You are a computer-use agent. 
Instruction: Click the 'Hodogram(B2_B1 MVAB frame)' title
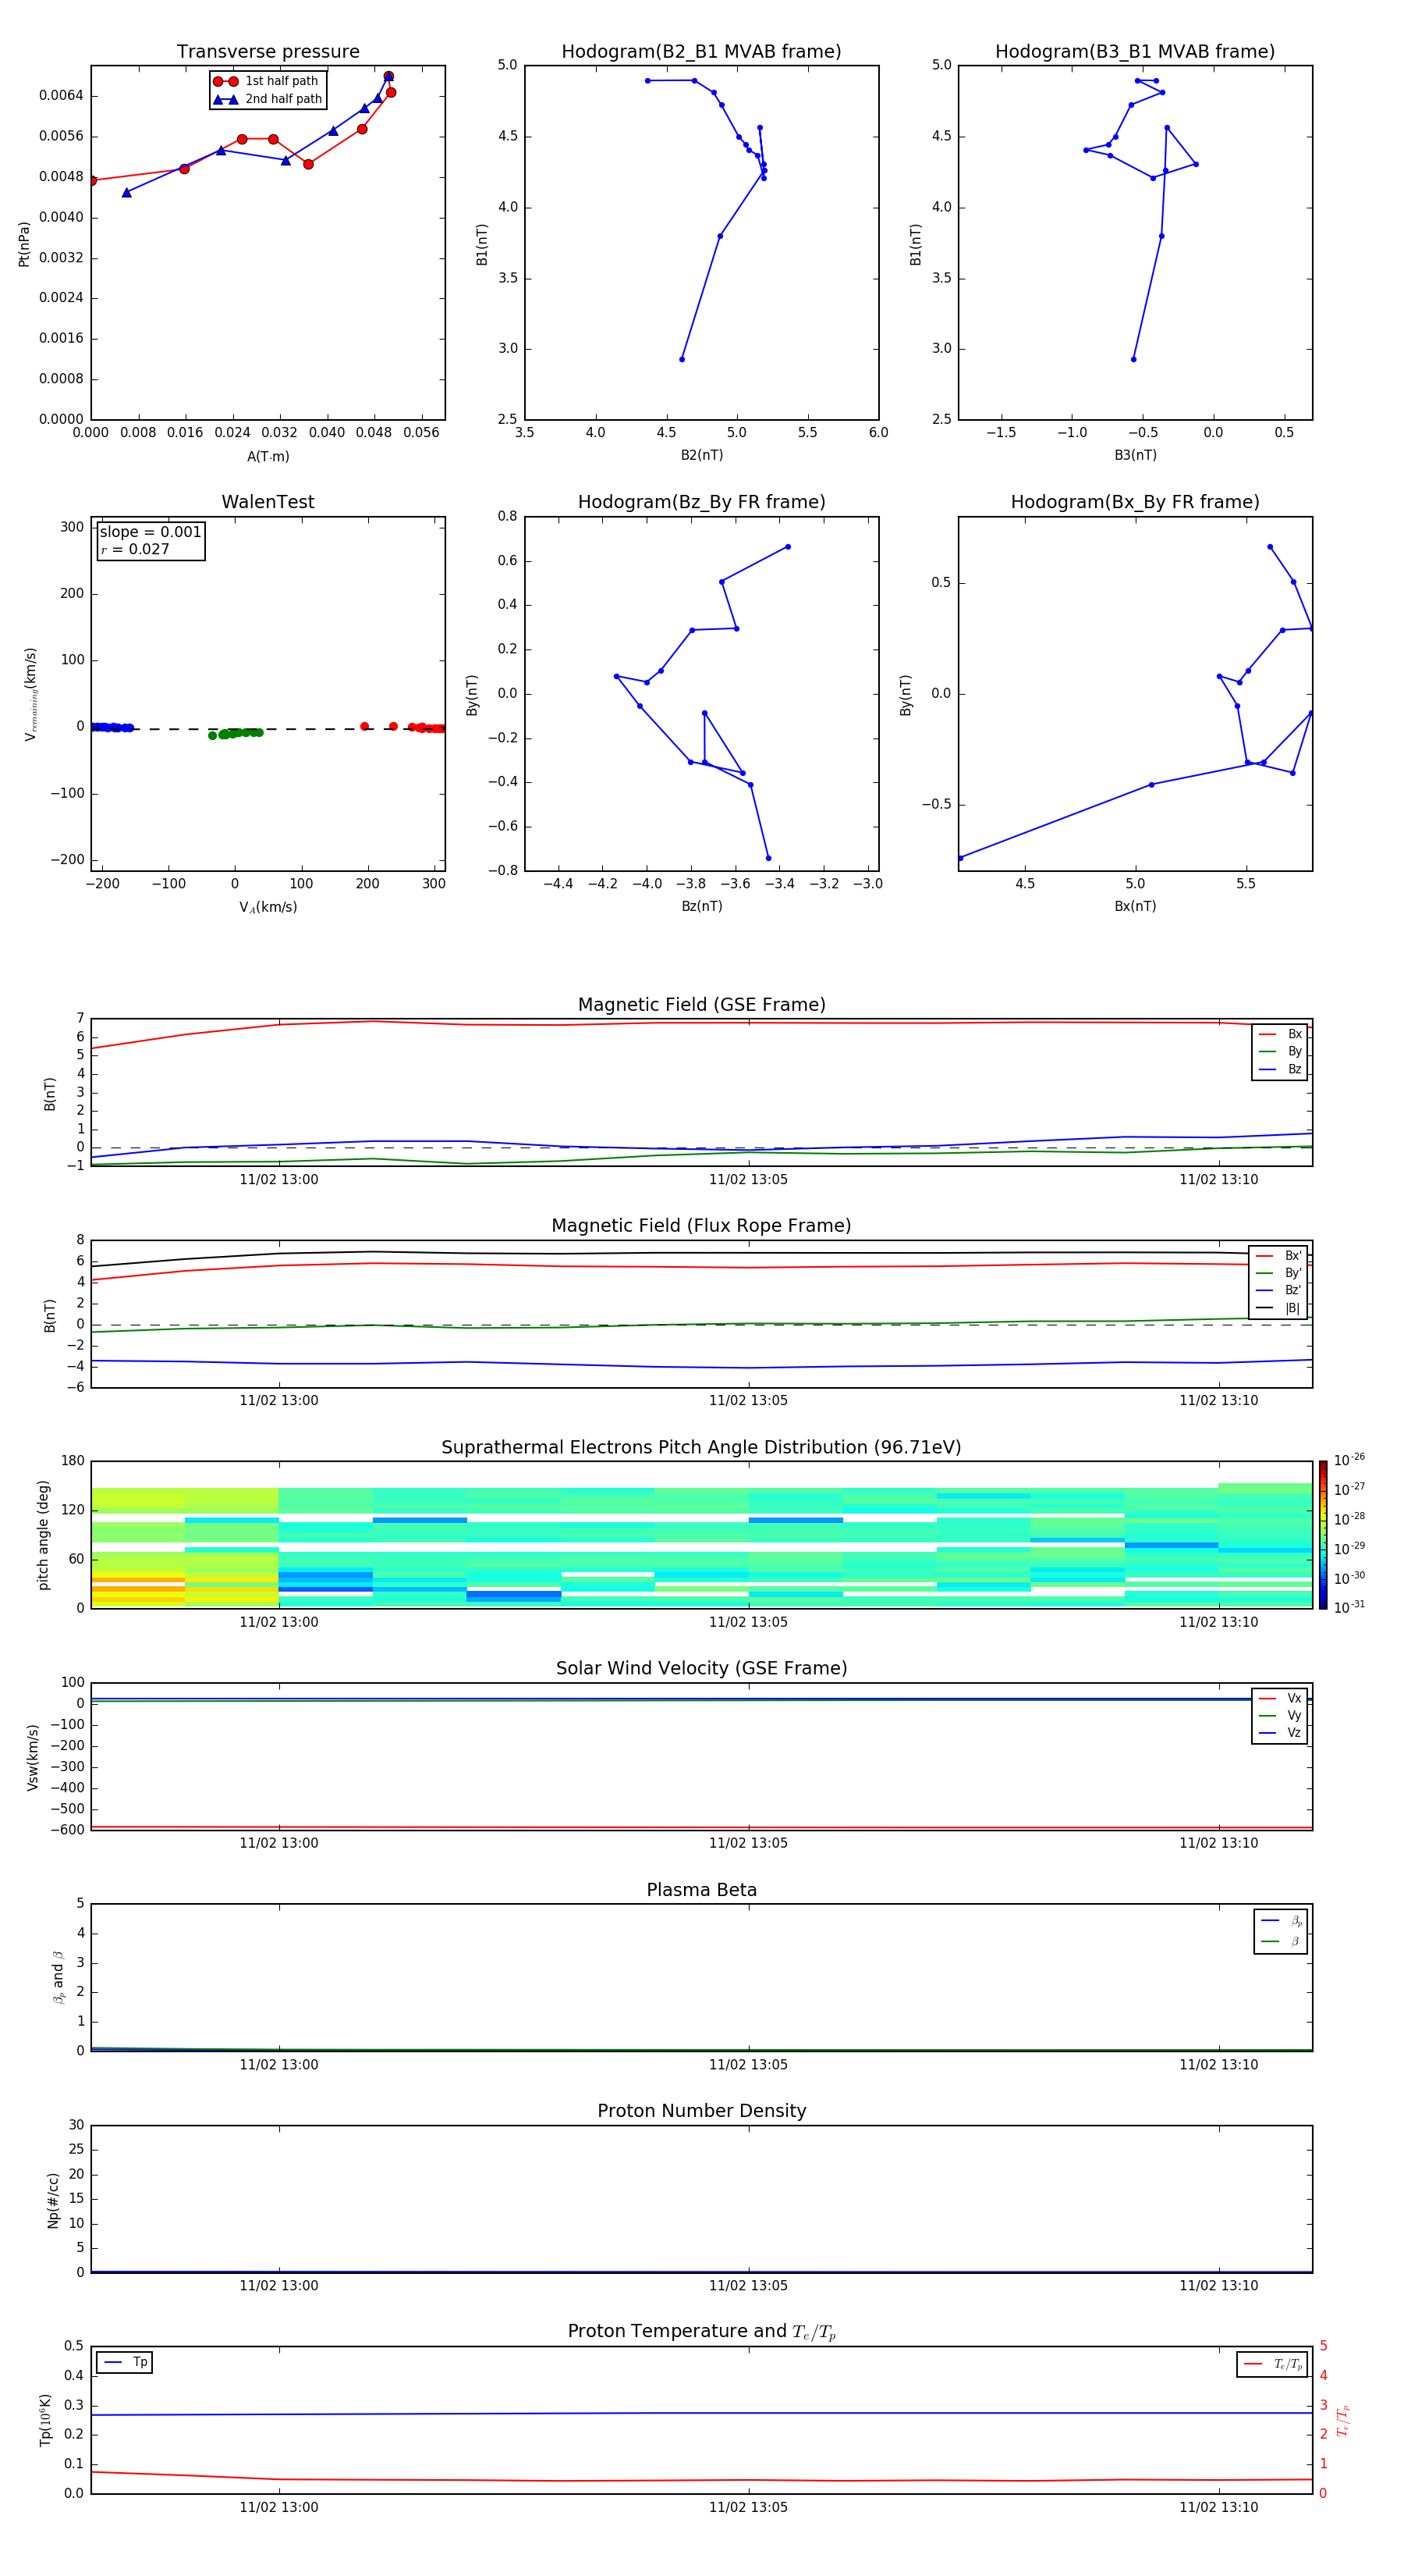coord(701,52)
